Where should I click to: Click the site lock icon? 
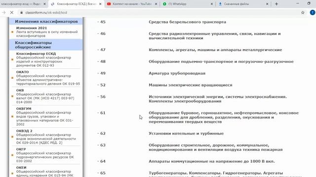tap(21, 12)
